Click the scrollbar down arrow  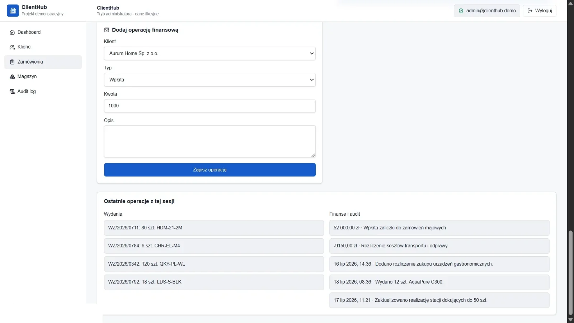(x=570, y=320)
